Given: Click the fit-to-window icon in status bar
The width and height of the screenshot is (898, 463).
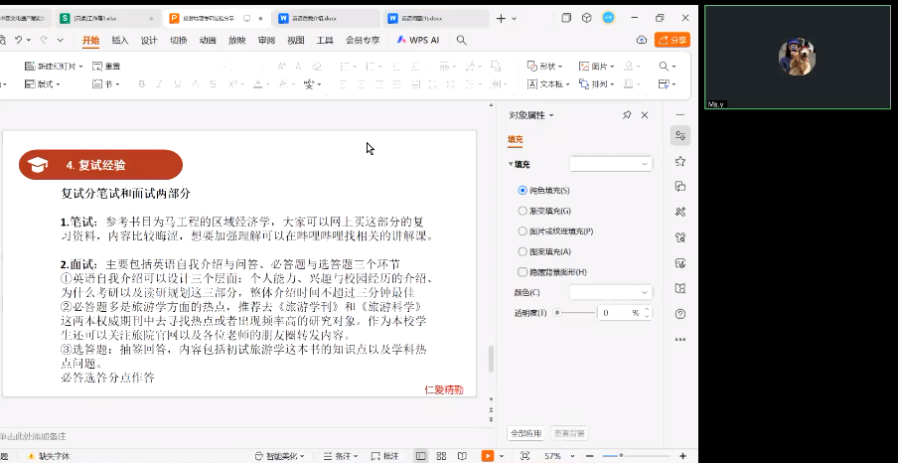Looking at the screenshot, I should pos(524,455).
